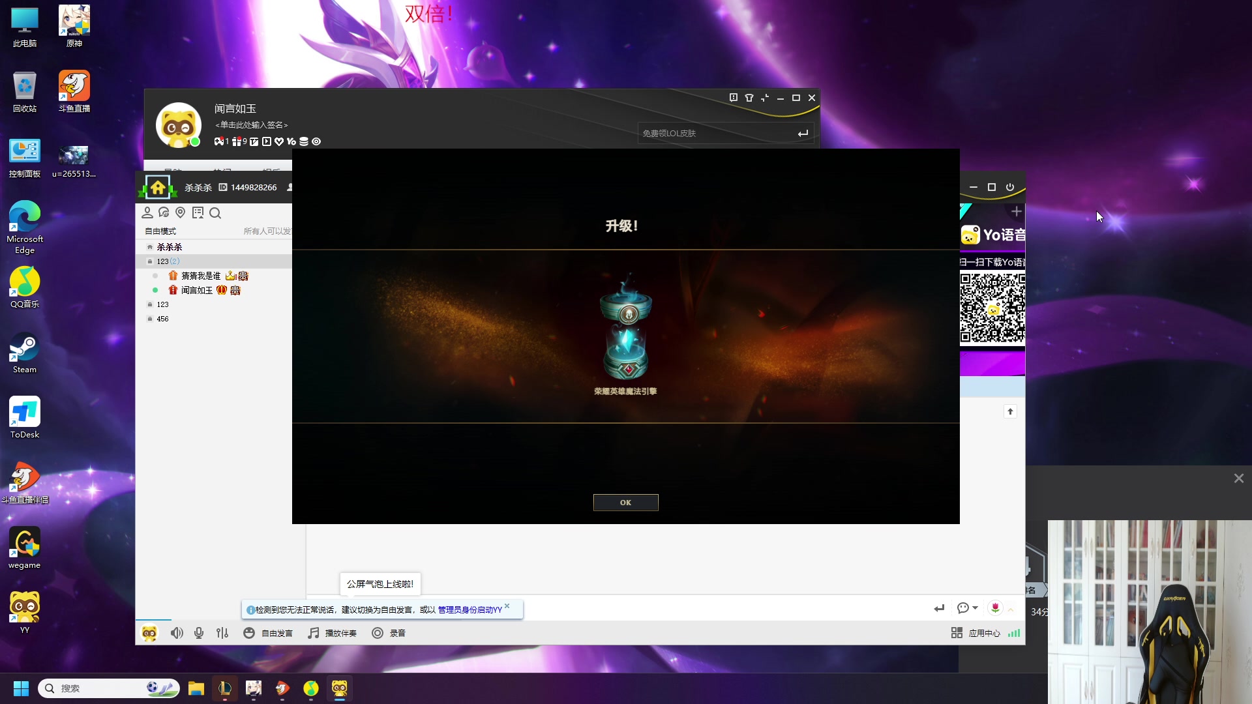Click the T-edit icon under profile
This screenshot has height=704, width=1252.
pos(254,141)
